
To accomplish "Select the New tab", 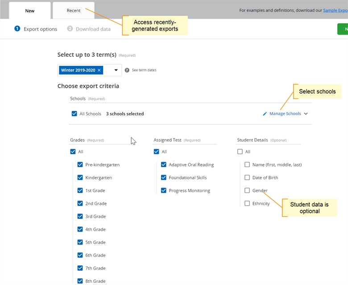I will click(30, 11).
